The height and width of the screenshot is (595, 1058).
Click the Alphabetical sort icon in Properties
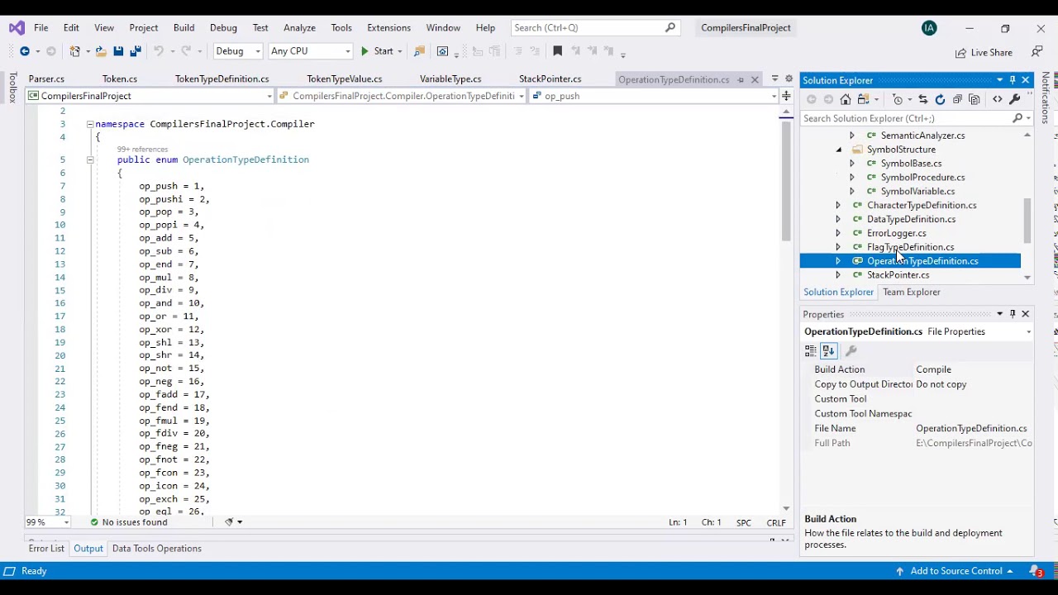pos(828,351)
